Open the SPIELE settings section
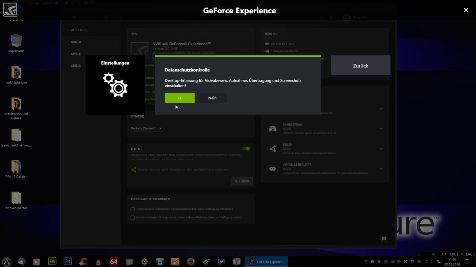The height and width of the screenshot is (267, 476). click(x=76, y=54)
